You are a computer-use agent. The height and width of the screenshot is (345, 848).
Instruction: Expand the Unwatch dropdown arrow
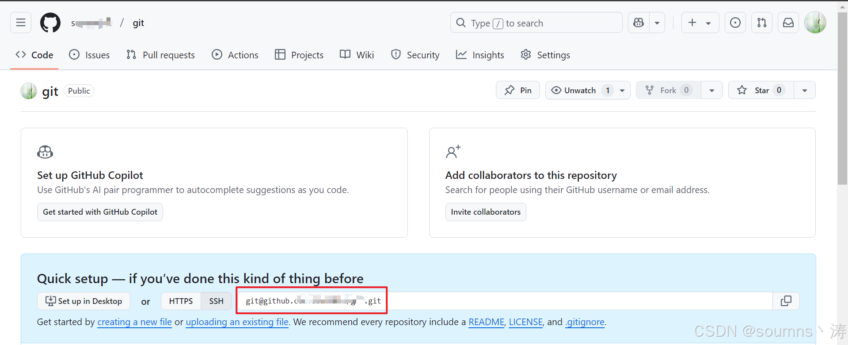click(x=622, y=90)
